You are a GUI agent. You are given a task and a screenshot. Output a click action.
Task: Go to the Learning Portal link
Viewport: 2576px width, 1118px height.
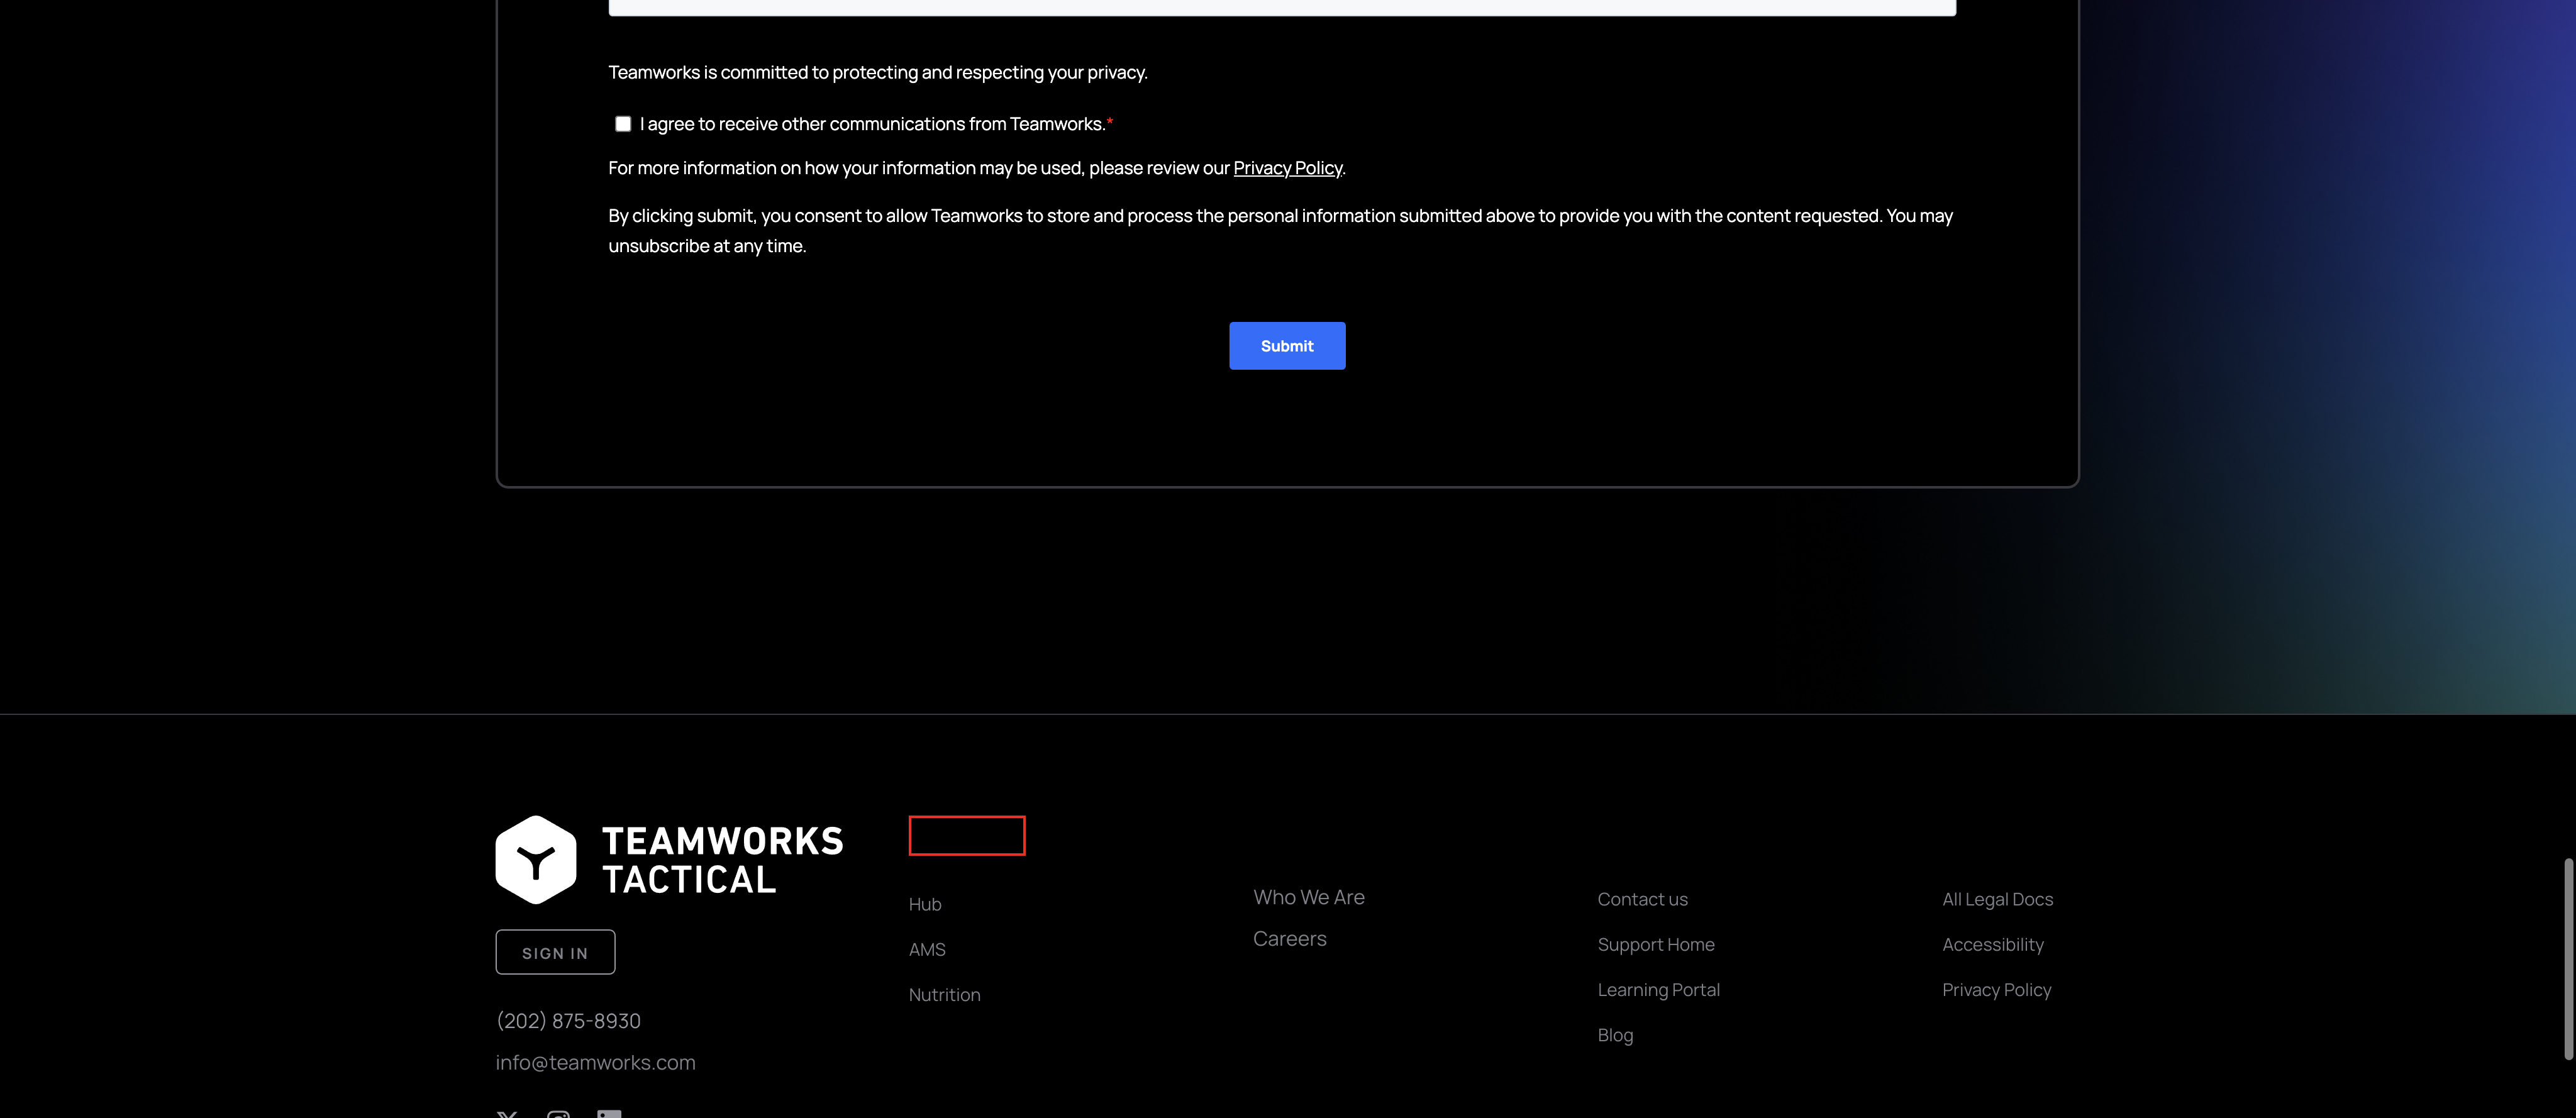[x=1658, y=989]
